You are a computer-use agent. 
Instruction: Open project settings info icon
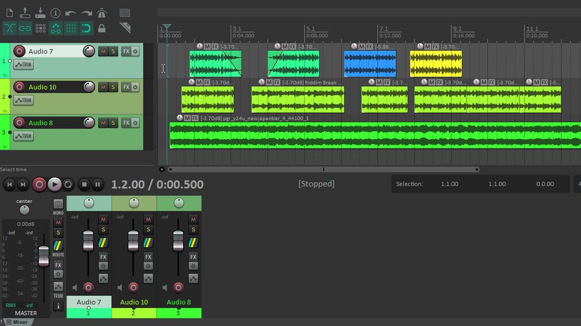click(x=56, y=13)
